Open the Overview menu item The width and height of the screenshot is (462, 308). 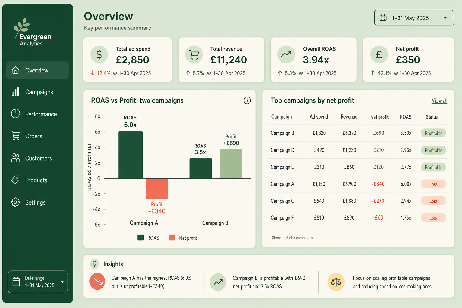coord(37,70)
